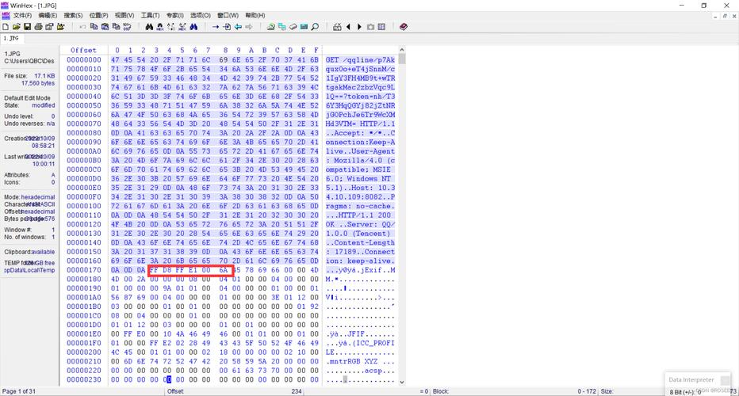Click the red book Help icon
739x396 pixels.
(x=404, y=27)
